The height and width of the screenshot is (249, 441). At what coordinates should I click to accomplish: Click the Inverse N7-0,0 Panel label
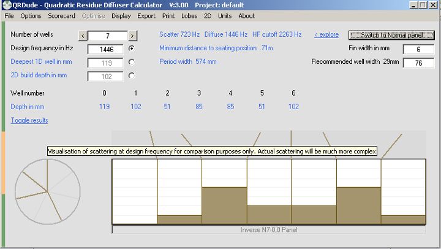pyautogui.click(x=269, y=230)
